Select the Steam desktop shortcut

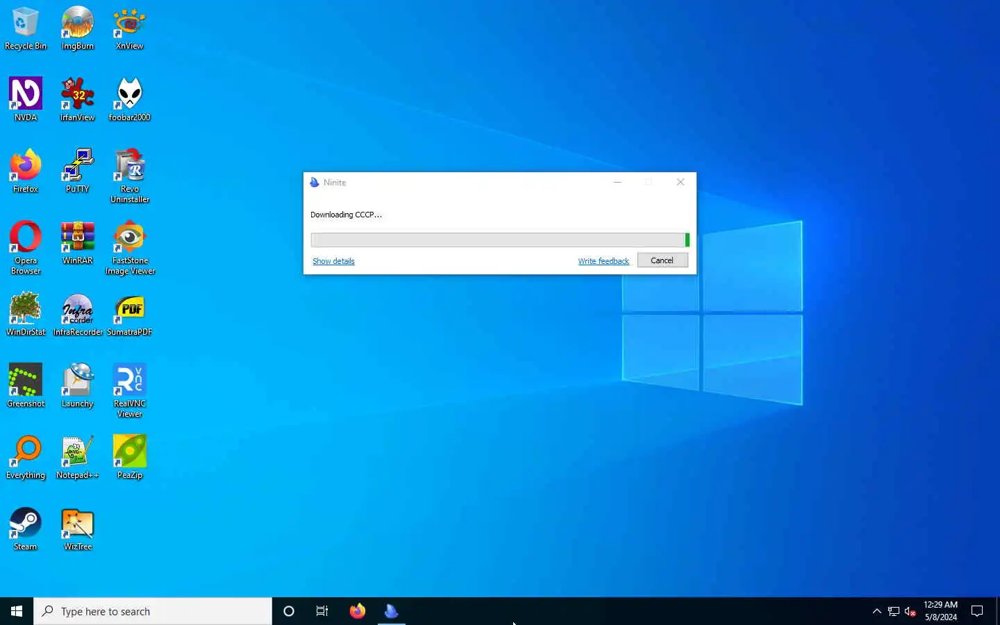click(26, 528)
